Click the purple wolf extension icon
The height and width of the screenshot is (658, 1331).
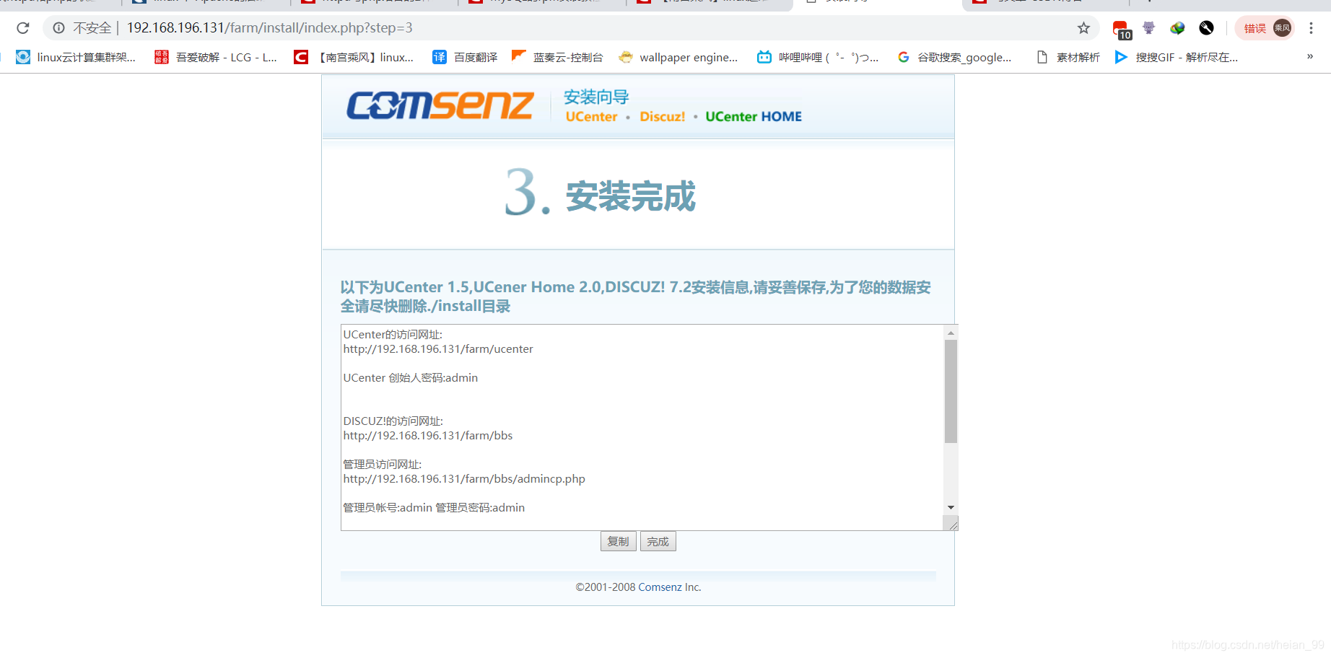coord(1148,28)
